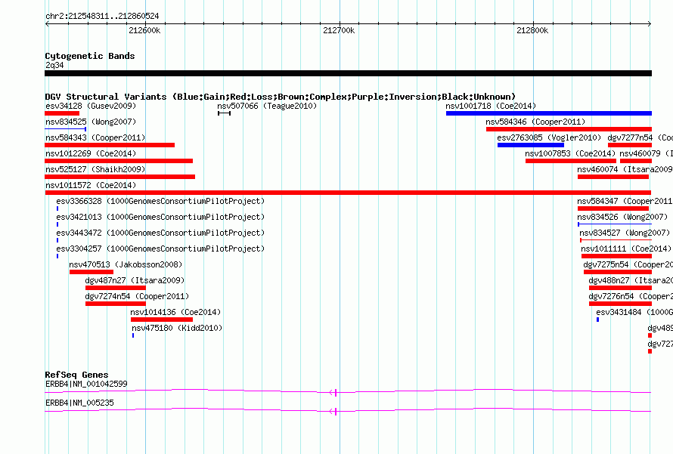Select nsv1011111 (Coe2014) label

[x=626, y=249]
